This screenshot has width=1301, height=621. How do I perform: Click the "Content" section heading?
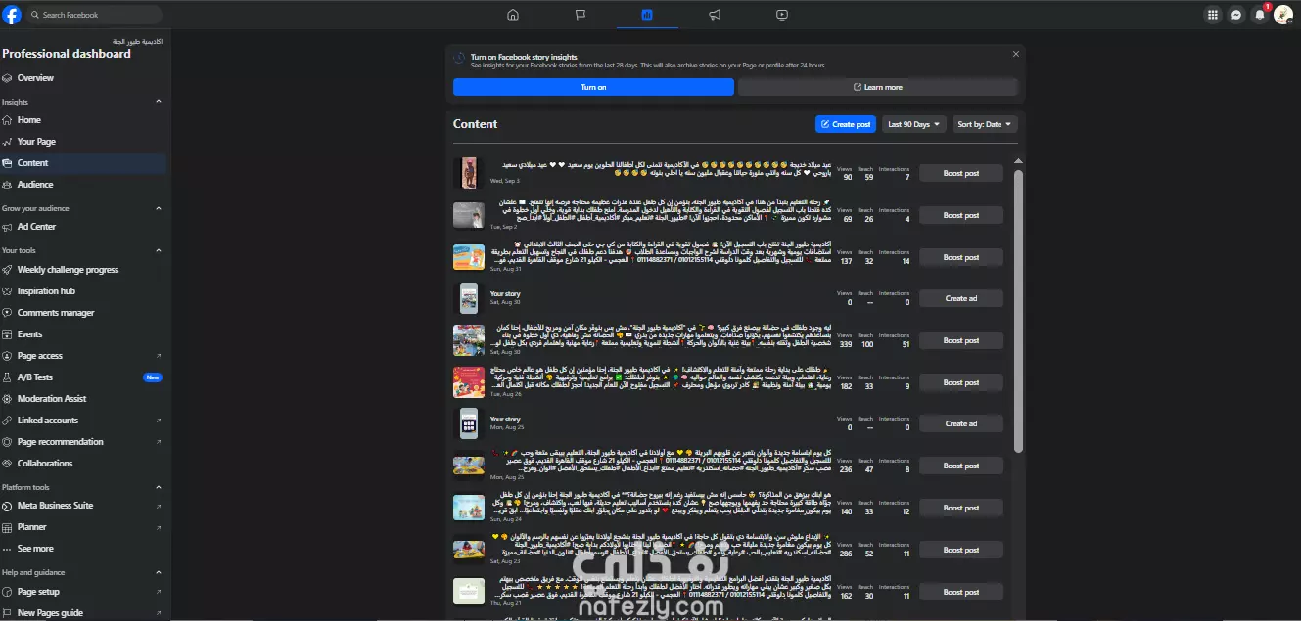(x=476, y=124)
